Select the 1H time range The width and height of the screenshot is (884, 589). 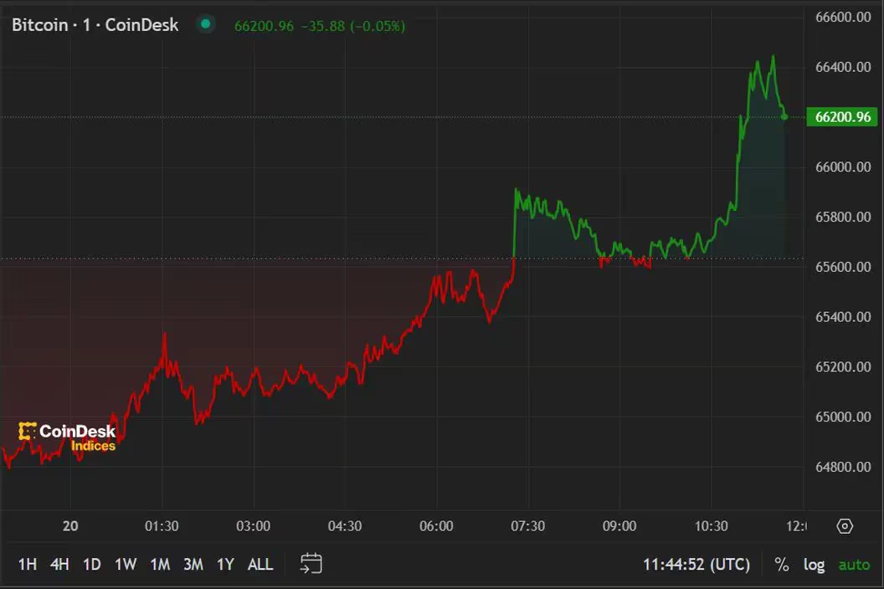[x=27, y=565]
